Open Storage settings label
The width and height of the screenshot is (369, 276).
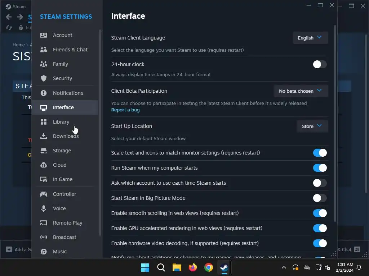click(62, 151)
